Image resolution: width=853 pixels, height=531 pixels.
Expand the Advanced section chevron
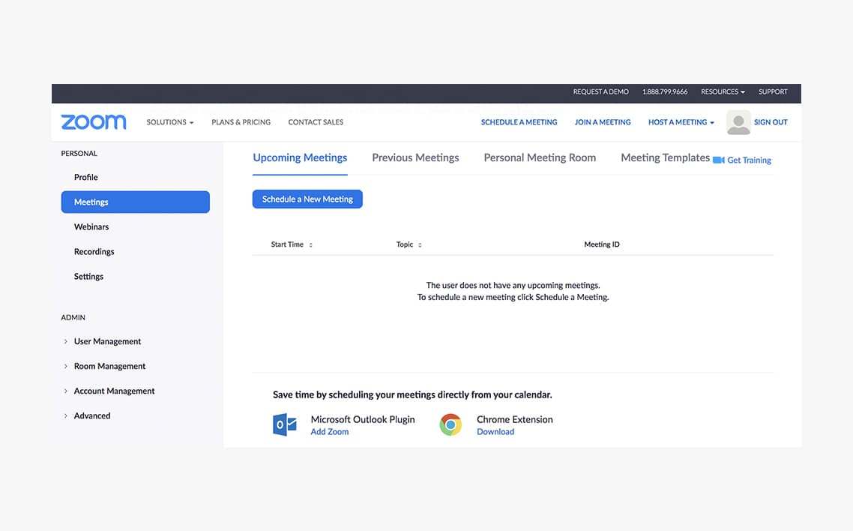pos(66,415)
